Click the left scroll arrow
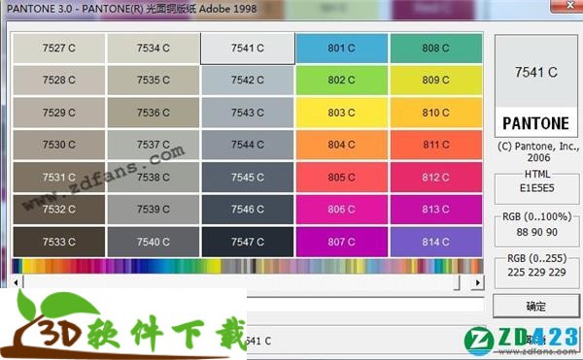 tap(16, 282)
